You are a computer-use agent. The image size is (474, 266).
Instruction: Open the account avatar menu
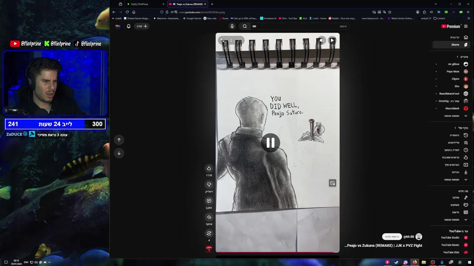click(118, 26)
